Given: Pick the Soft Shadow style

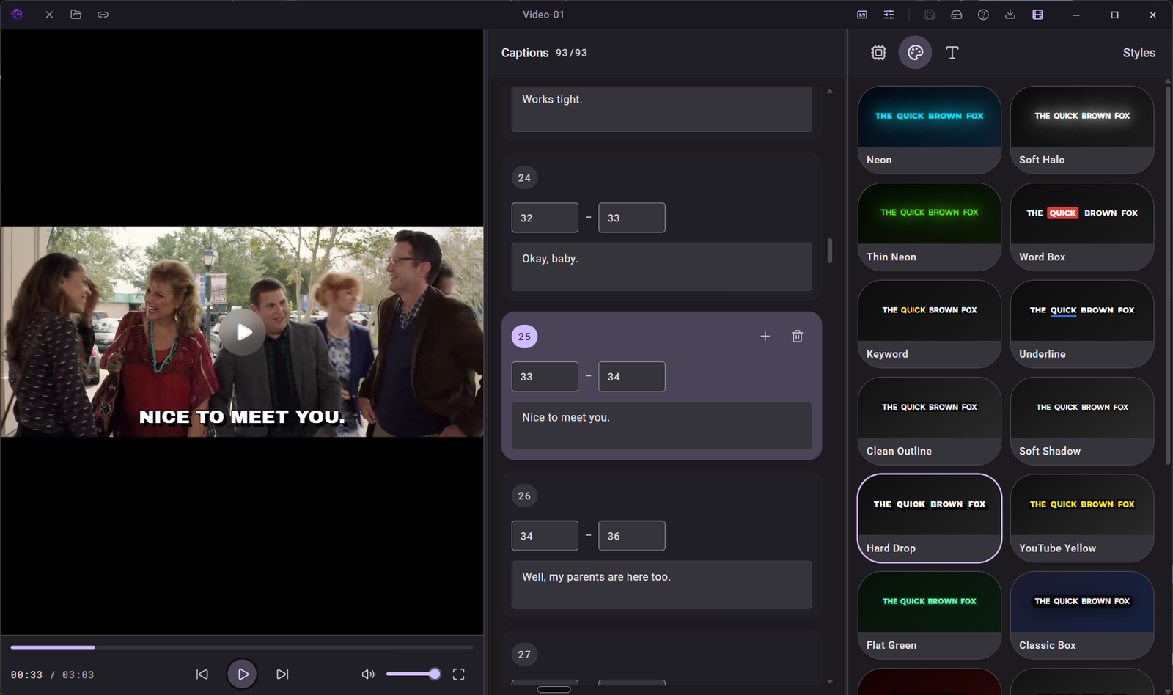Looking at the screenshot, I should point(1082,422).
